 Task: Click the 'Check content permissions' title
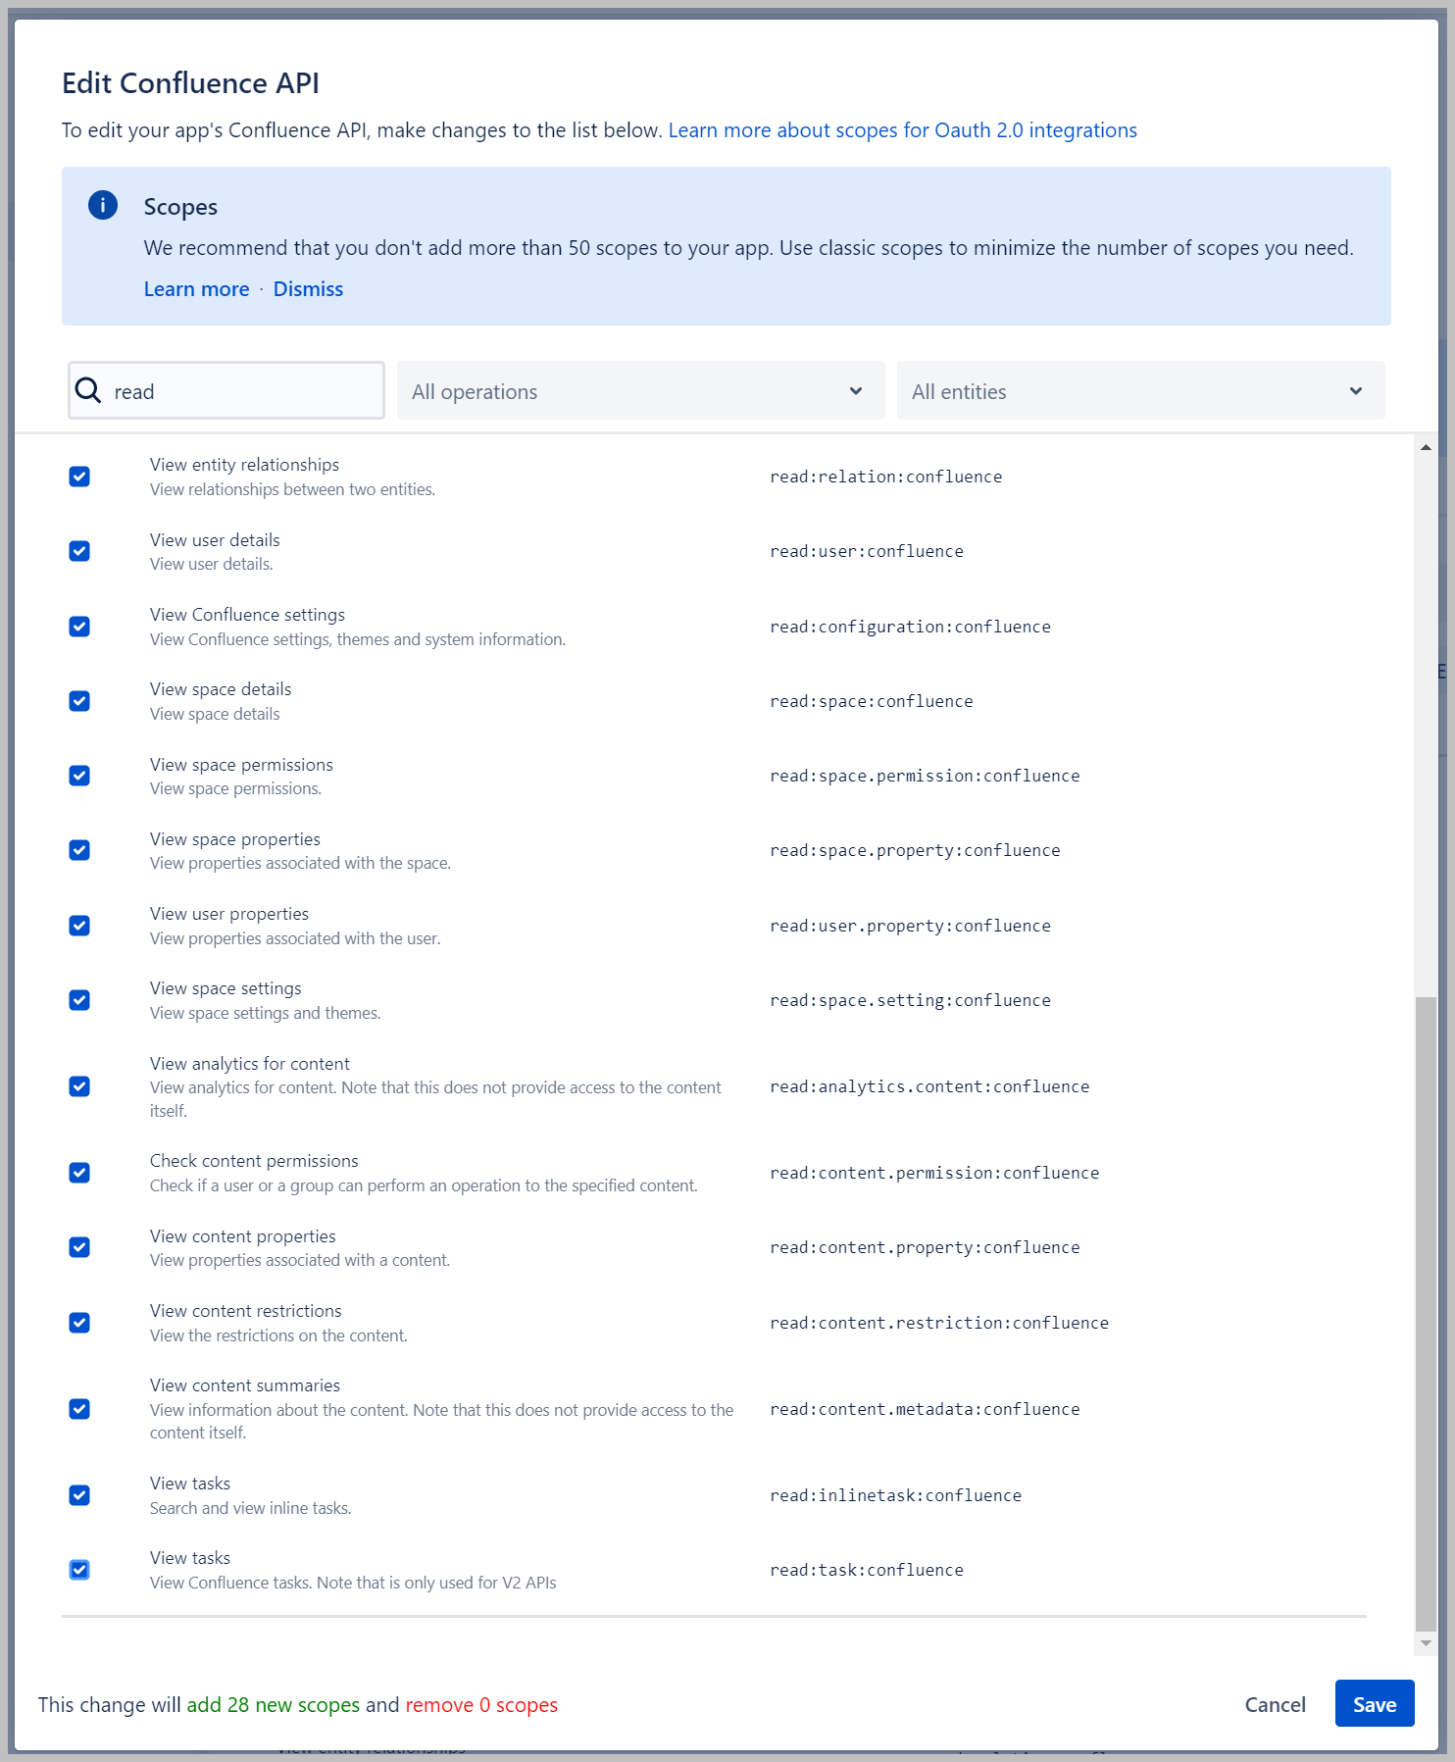[x=254, y=1161]
